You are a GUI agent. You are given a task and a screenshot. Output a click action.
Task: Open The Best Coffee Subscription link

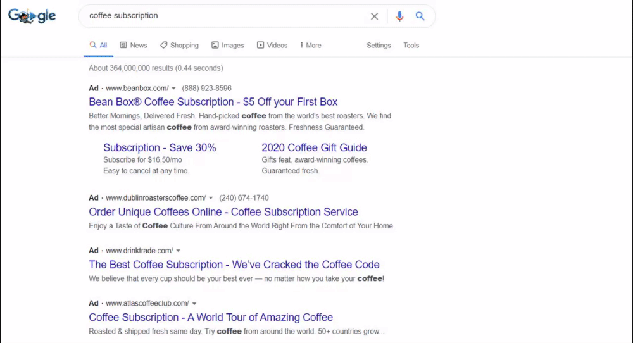click(234, 265)
